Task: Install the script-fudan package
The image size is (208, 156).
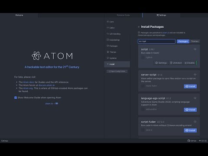Action: click(190, 130)
